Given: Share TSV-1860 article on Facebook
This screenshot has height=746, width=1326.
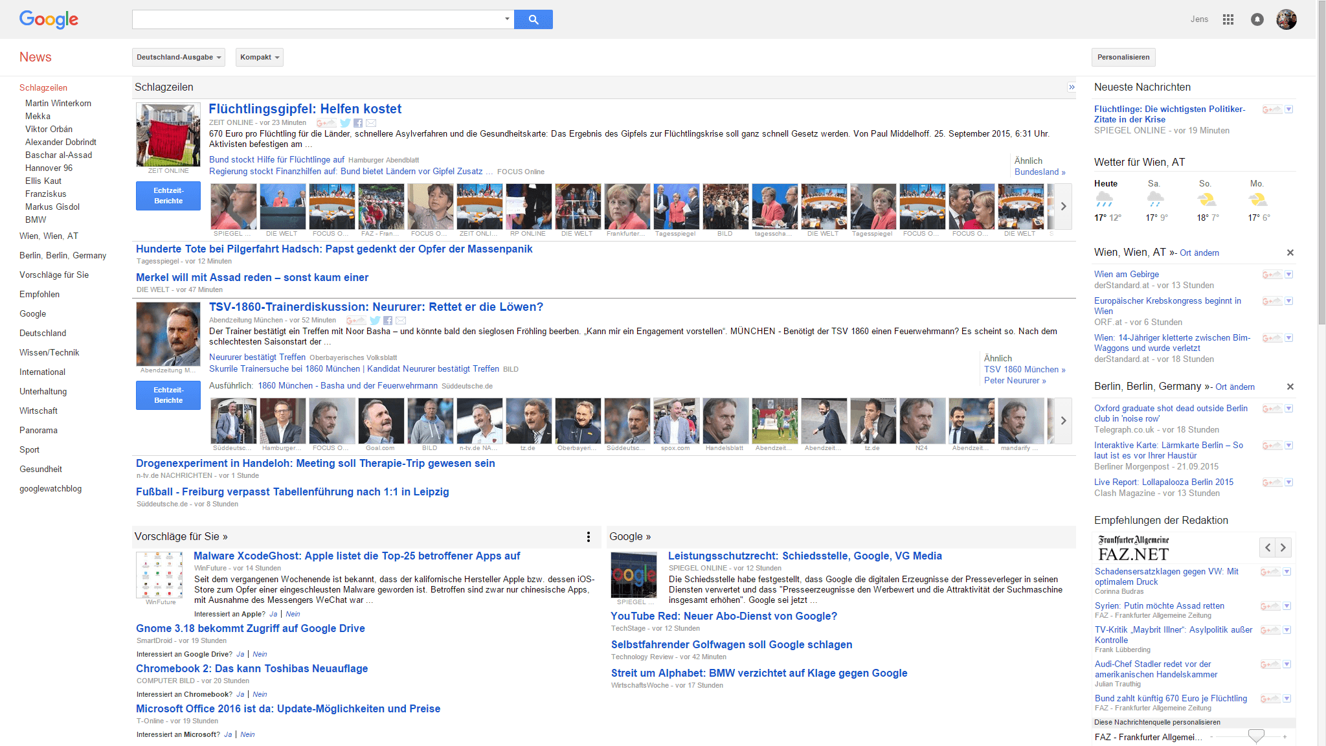Looking at the screenshot, I should coord(388,321).
